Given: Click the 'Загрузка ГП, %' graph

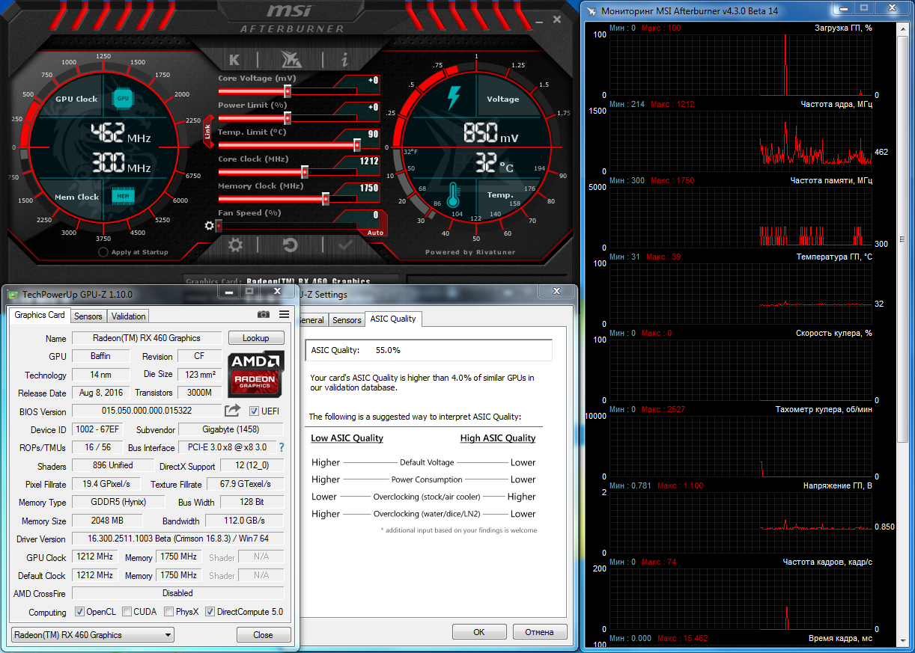Looking at the screenshot, I should click(741, 65).
